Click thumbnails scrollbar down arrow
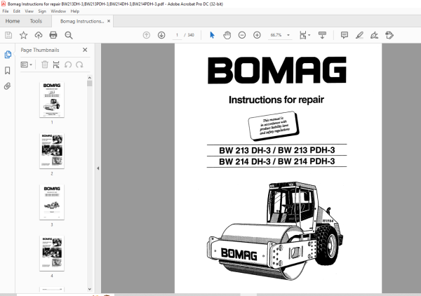 pyautogui.click(x=90, y=289)
